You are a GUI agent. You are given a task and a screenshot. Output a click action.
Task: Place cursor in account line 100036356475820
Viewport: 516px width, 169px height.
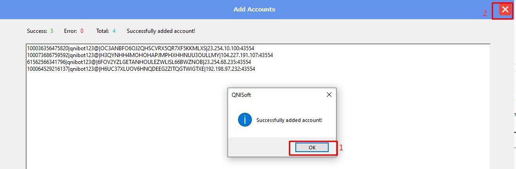(x=141, y=48)
